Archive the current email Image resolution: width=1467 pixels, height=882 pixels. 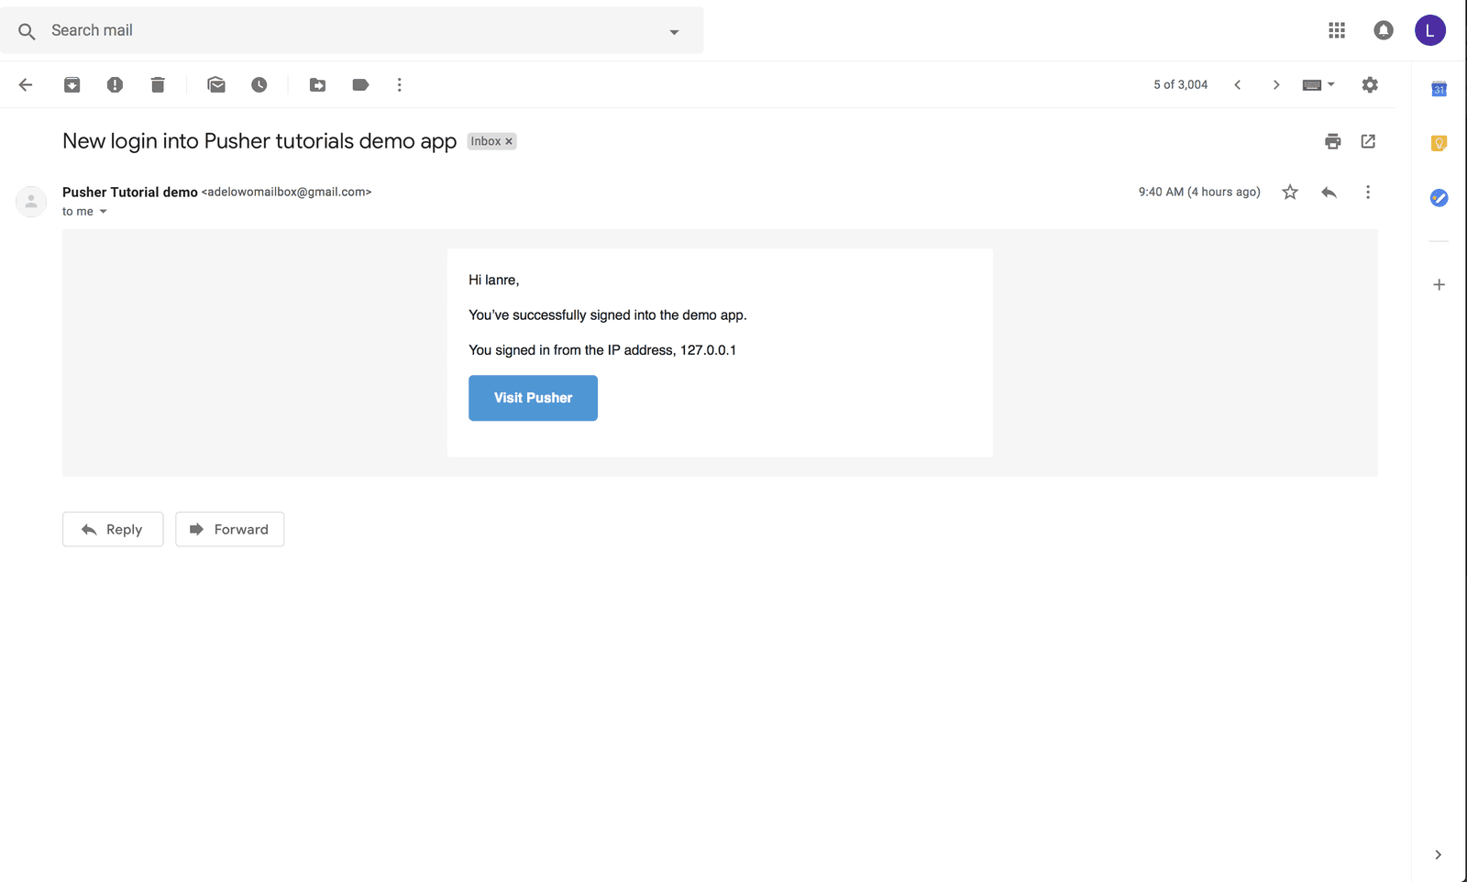pyautogui.click(x=72, y=84)
